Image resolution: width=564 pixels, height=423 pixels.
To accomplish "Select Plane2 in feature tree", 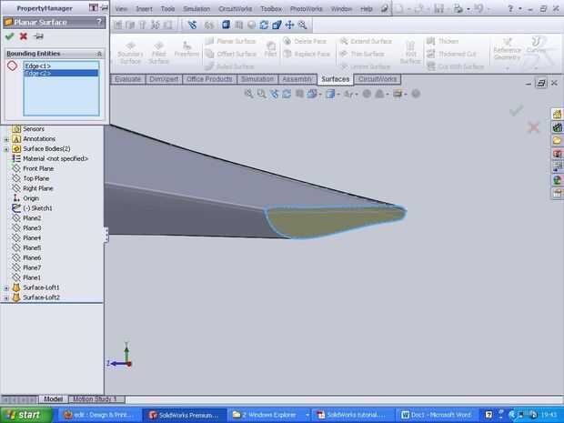I will tap(32, 218).
